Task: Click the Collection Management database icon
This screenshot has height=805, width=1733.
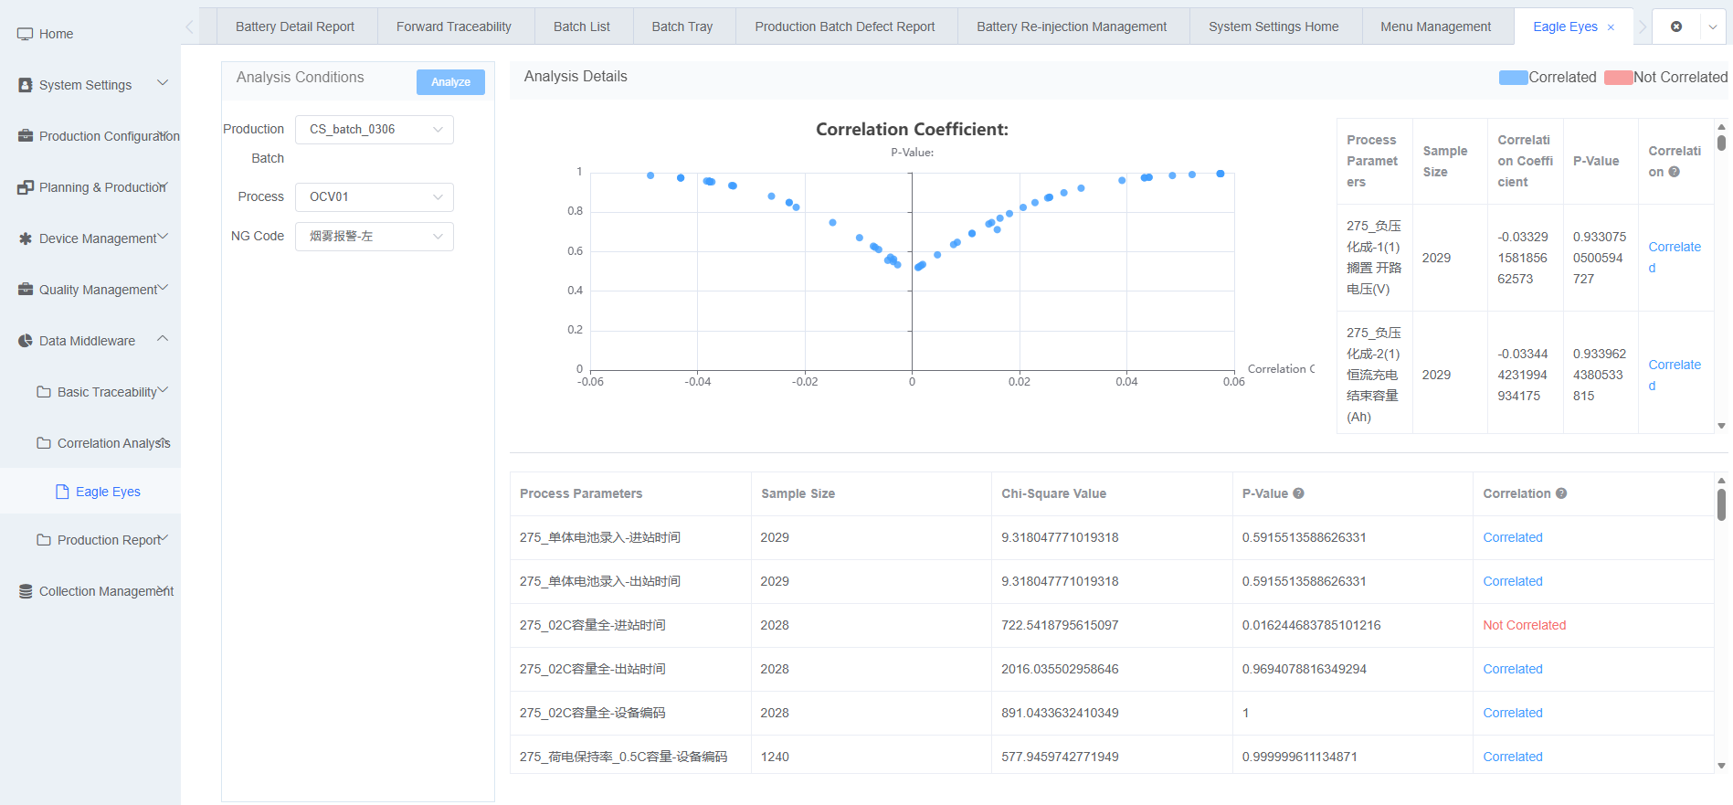Action: [26, 591]
